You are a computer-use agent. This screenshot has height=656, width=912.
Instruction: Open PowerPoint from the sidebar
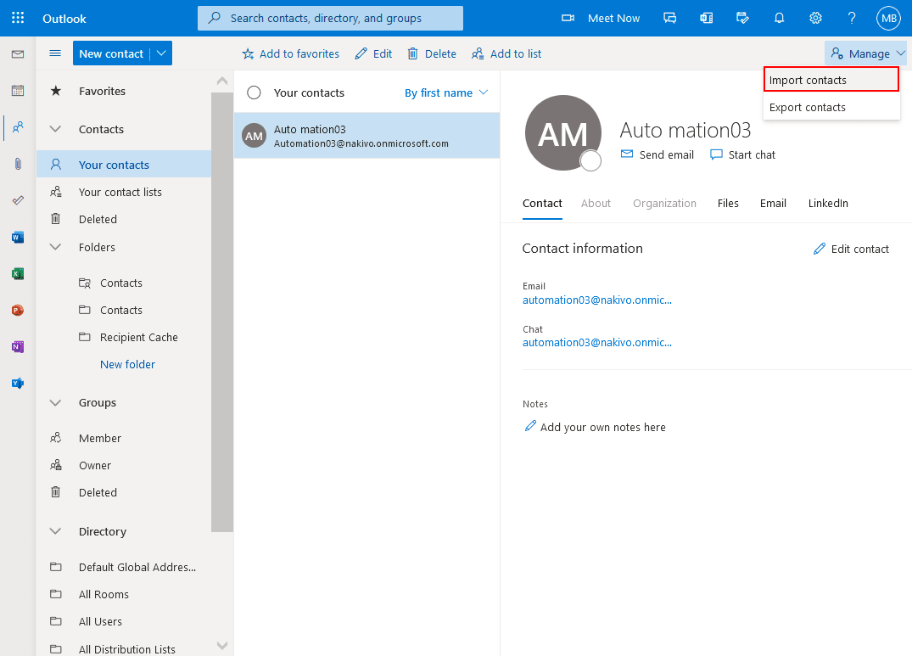17,310
